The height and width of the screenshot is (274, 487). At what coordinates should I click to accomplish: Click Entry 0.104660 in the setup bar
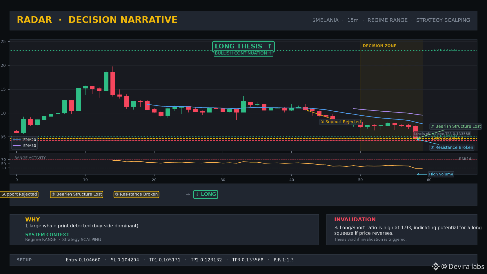(x=83, y=260)
